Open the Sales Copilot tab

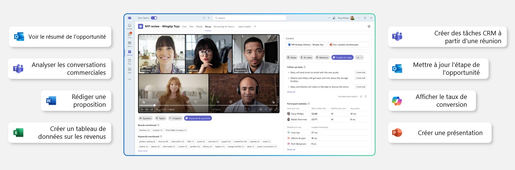coord(245,26)
